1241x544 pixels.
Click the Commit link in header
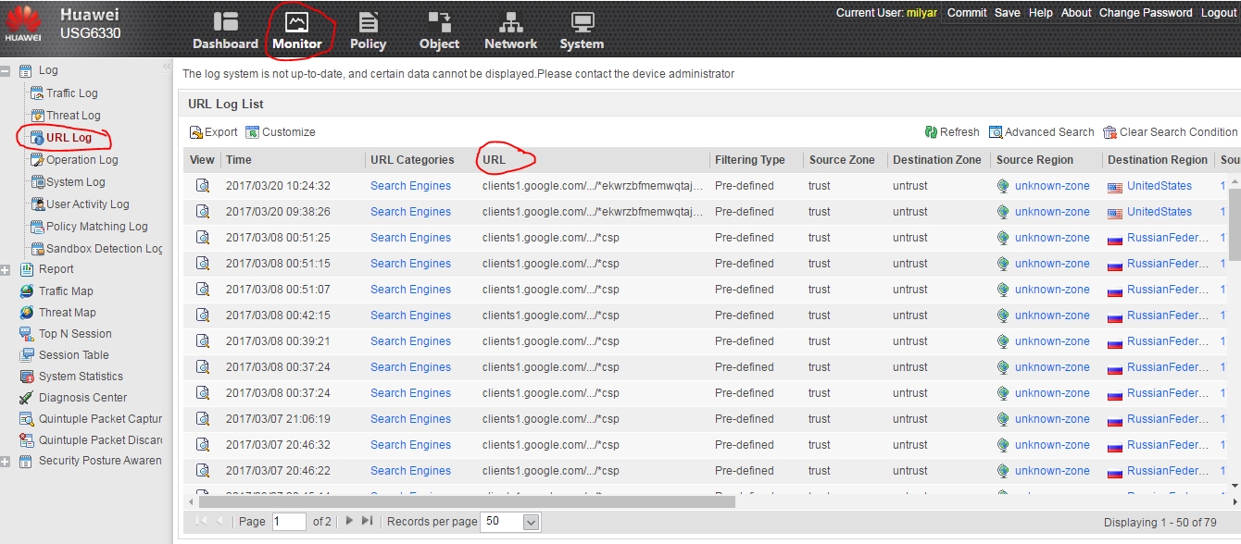(x=967, y=13)
